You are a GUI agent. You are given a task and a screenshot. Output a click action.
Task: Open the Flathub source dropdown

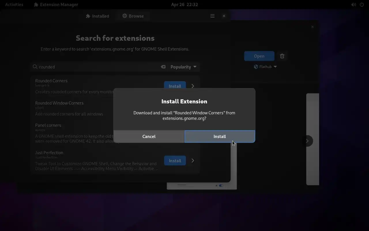(265, 67)
